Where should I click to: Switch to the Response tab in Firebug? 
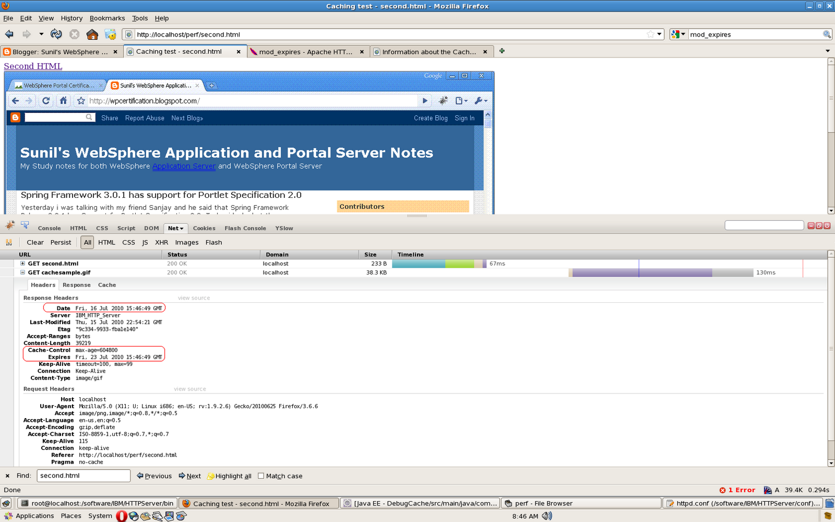[76, 284]
